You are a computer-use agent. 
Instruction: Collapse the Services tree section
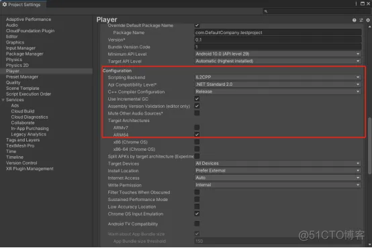pyautogui.click(x=3, y=100)
